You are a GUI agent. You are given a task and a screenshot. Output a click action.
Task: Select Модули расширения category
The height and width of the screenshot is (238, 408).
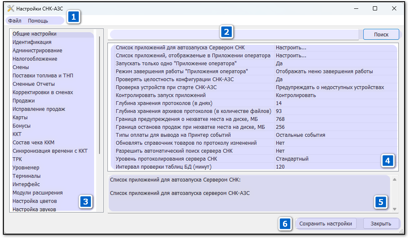pos(38,193)
